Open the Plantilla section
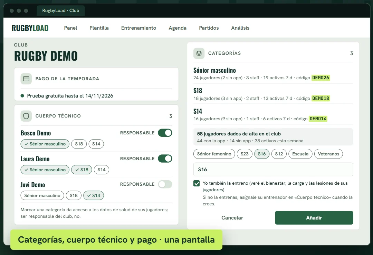373x255 pixels. click(99, 28)
